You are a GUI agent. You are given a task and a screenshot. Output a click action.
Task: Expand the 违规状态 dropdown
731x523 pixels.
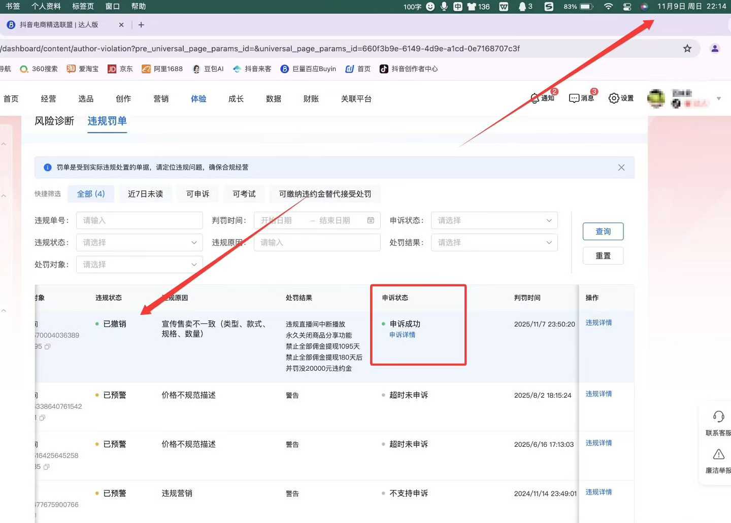(139, 243)
